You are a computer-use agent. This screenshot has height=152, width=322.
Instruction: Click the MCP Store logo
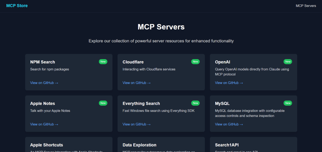pos(17,6)
